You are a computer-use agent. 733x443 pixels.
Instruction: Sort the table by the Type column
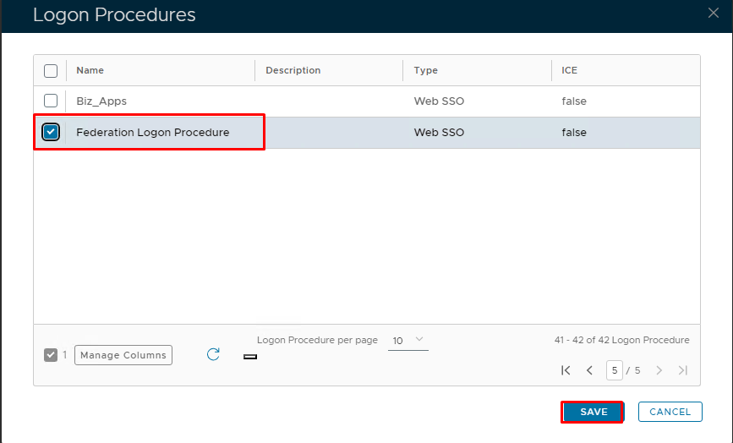coord(425,70)
